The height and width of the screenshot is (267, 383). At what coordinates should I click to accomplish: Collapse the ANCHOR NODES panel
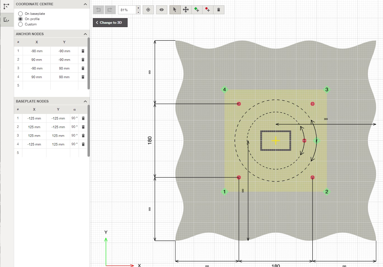(x=85, y=34)
